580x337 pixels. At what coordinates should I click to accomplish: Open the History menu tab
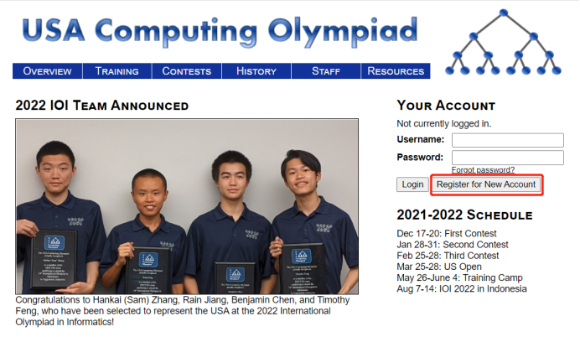(x=256, y=71)
